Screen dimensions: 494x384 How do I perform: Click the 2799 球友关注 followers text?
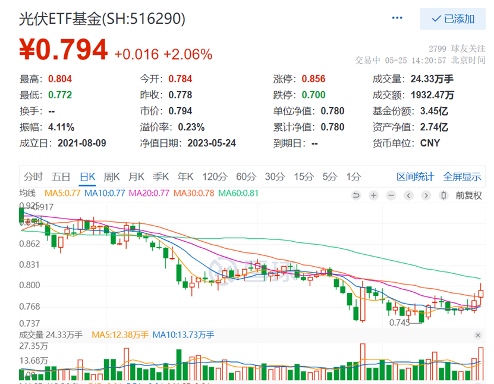click(x=457, y=49)
